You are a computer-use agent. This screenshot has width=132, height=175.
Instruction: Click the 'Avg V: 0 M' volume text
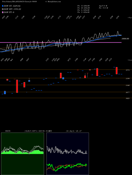point(103,6)
